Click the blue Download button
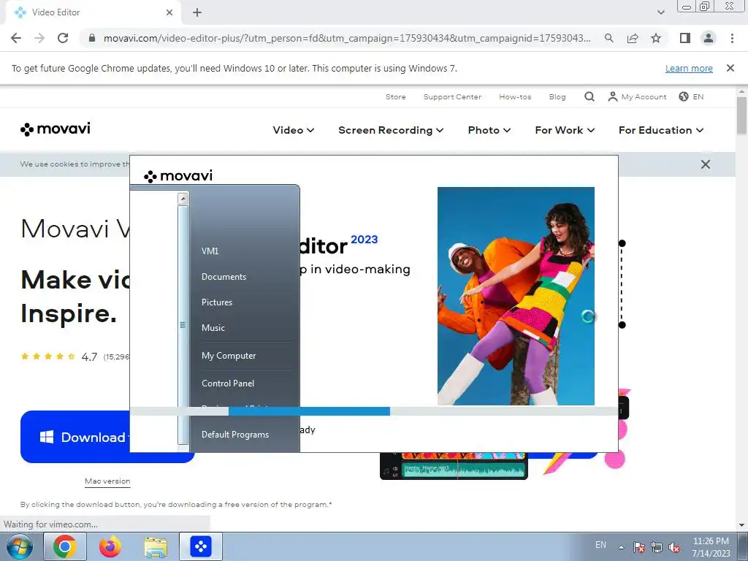 (x=75, y=437)
